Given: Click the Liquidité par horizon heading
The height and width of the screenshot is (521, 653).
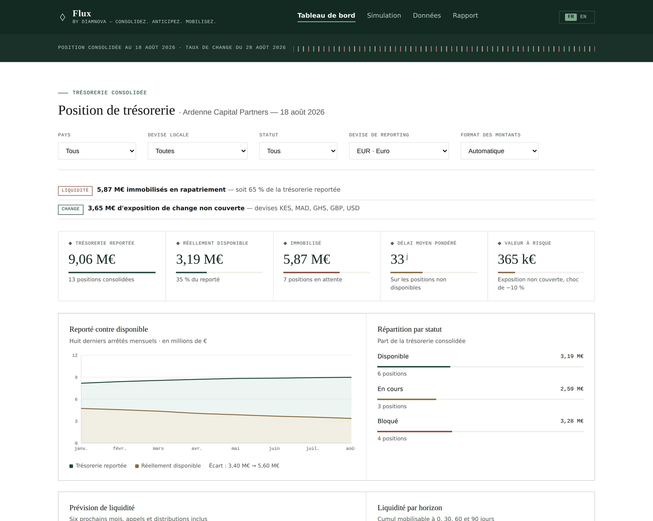Looking at the screenshot, I should click(x=410, y=508).
